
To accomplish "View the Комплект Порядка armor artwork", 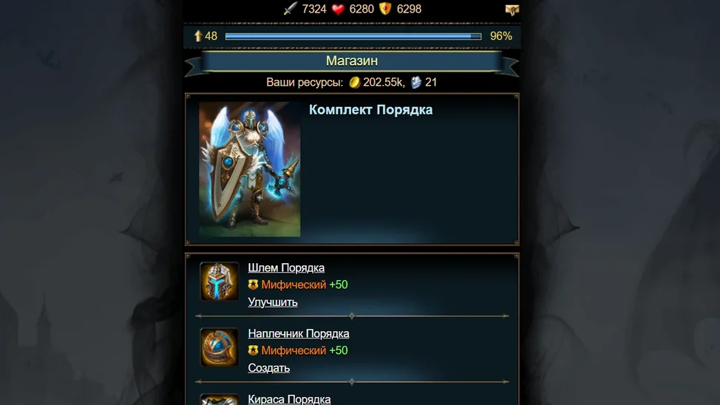I will pos(250,169).
